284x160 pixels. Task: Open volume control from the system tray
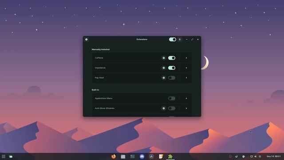pos(256,156)
